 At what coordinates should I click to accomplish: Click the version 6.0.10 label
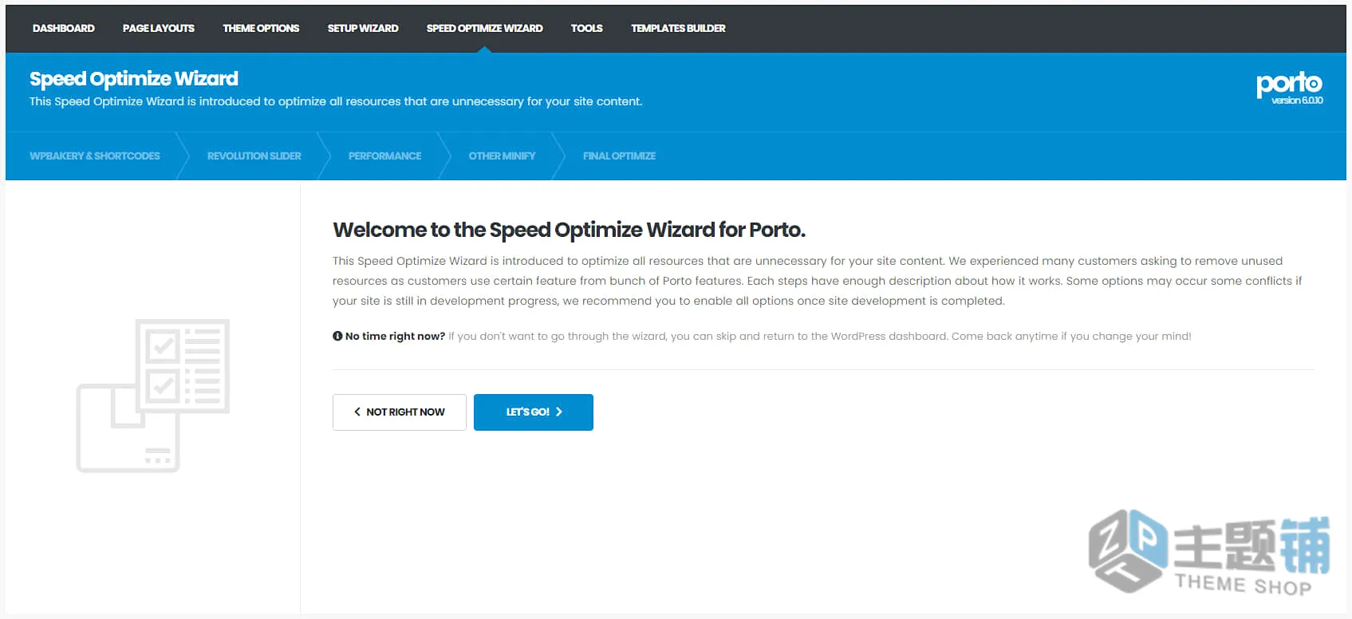point(1297,101)
